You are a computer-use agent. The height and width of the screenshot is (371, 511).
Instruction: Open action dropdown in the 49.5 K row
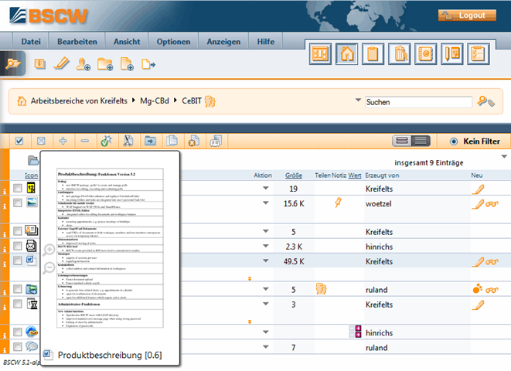(x=266, y=260)
